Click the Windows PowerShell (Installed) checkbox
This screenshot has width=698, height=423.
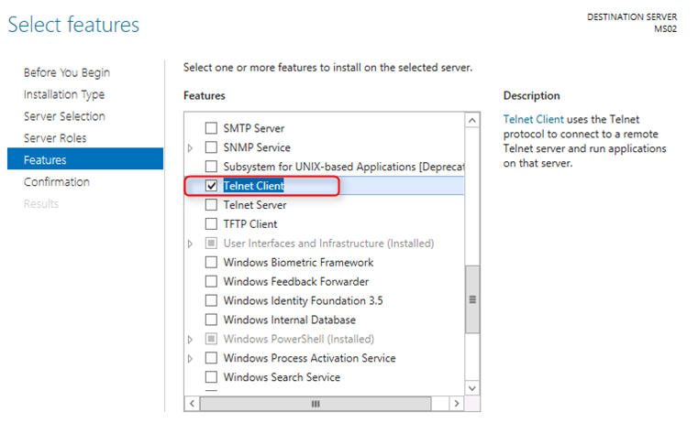point(211,339)
